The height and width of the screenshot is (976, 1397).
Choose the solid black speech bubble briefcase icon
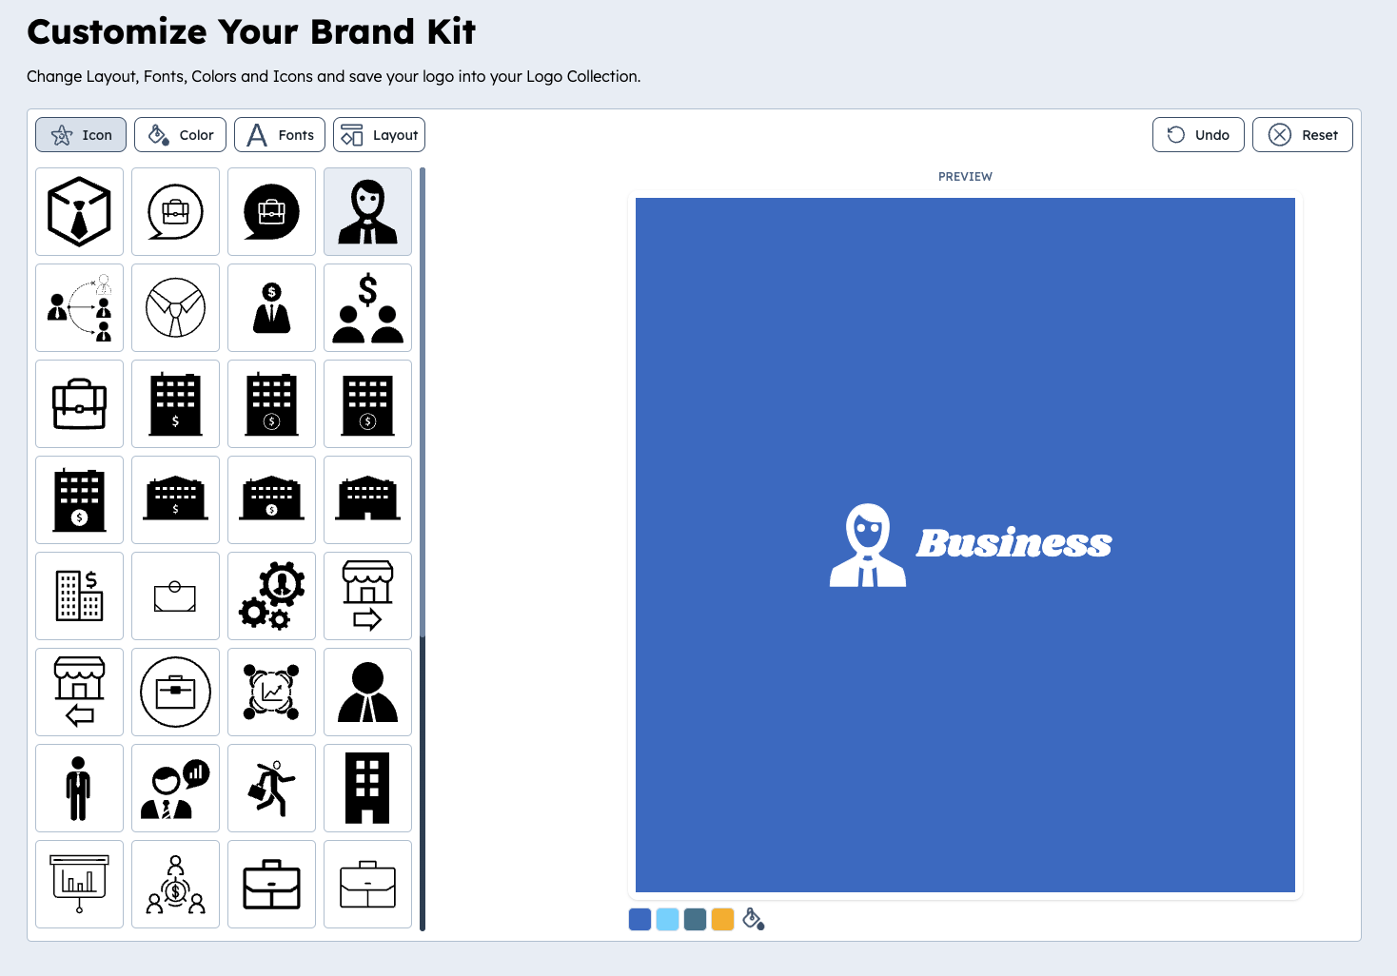coord(271,212)
